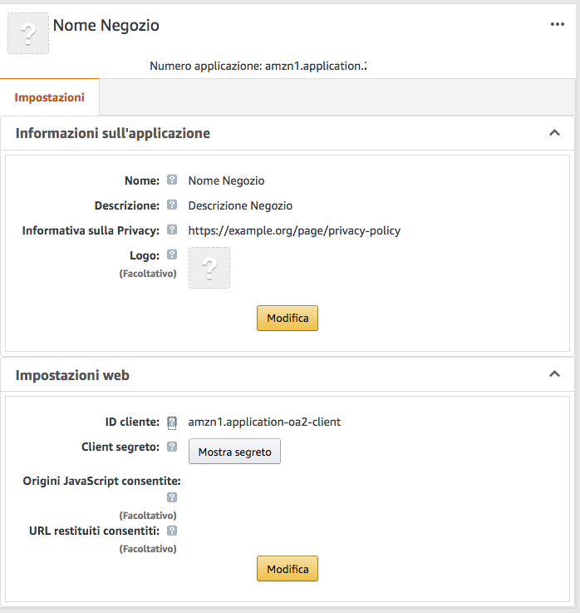Click the amzn1.application-oa2-client ID value
The width and height of the screenshot is (580, 613).
264,422
